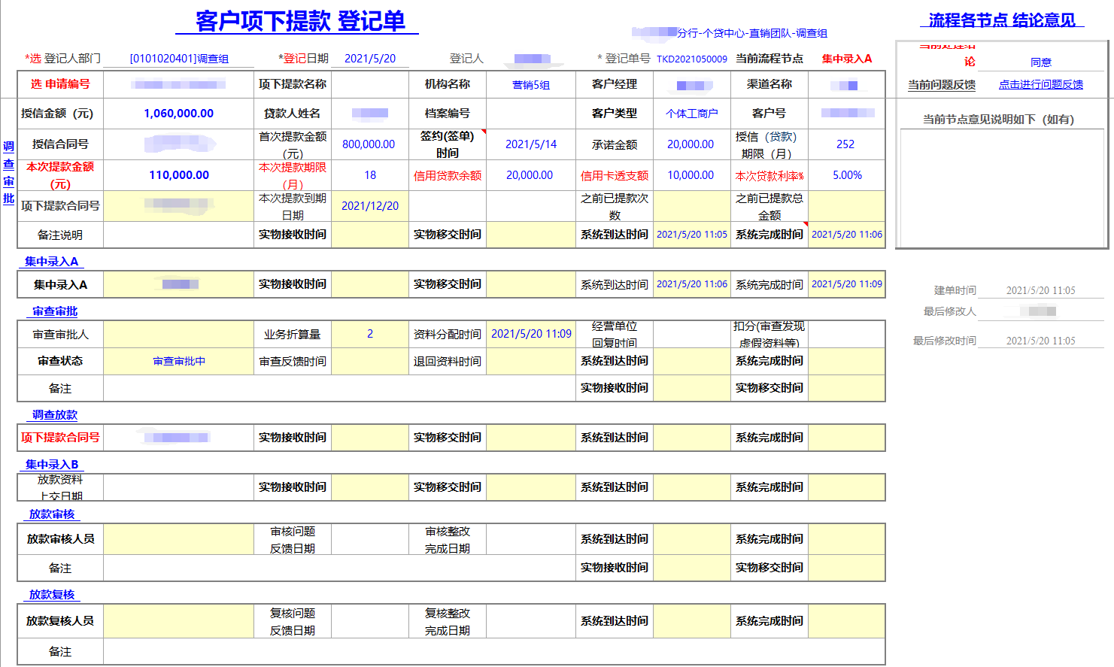This screenshot has width=1114, height=667.
Task: Click the 审查状态 value 审查审批中
Action: pos(179,362)
